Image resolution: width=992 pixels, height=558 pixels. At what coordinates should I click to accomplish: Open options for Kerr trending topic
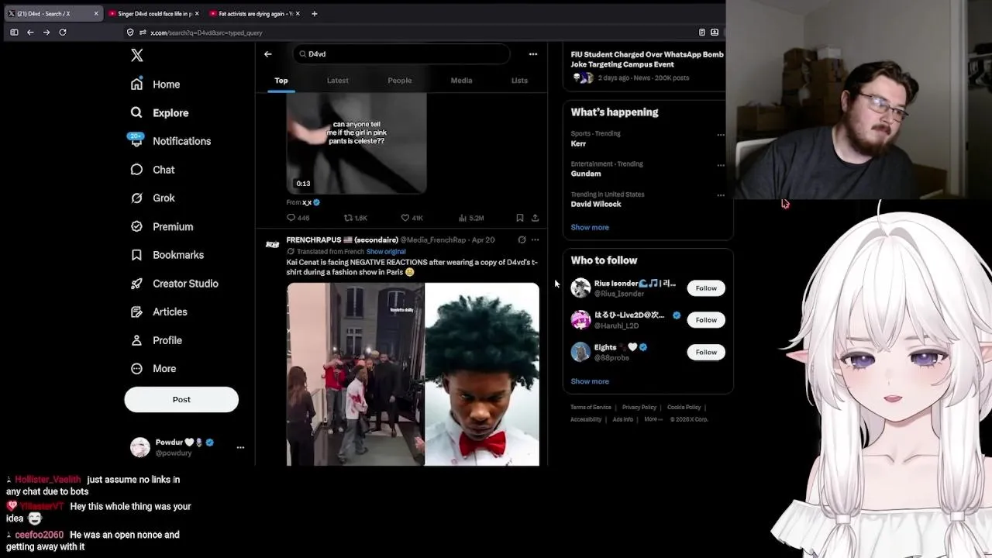click(x=721, y=135)
